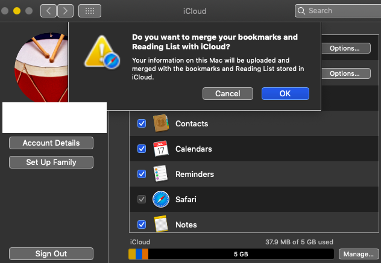
Task: Uncheck the Notes checkbox
Action: pos(142,224)
